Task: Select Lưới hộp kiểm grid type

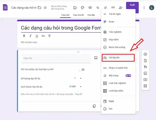Action: 118,91
